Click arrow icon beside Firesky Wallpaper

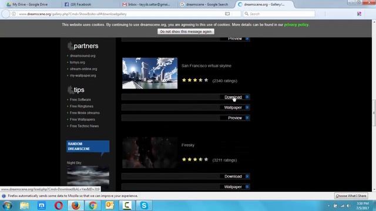[x=247, y=187]
